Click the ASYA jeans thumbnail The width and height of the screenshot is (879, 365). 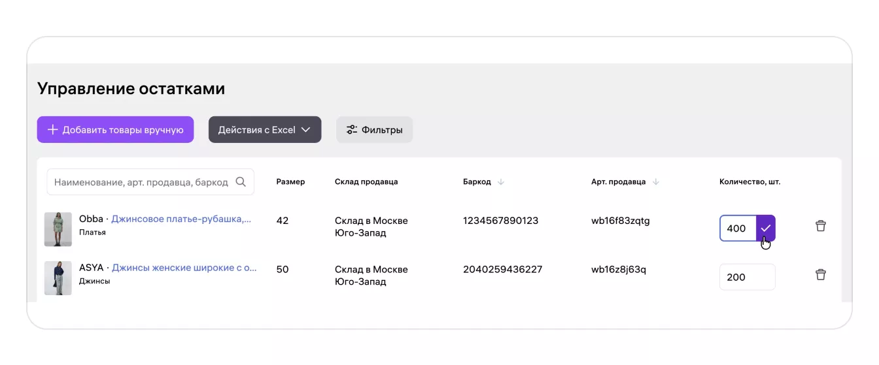point(58,278)
